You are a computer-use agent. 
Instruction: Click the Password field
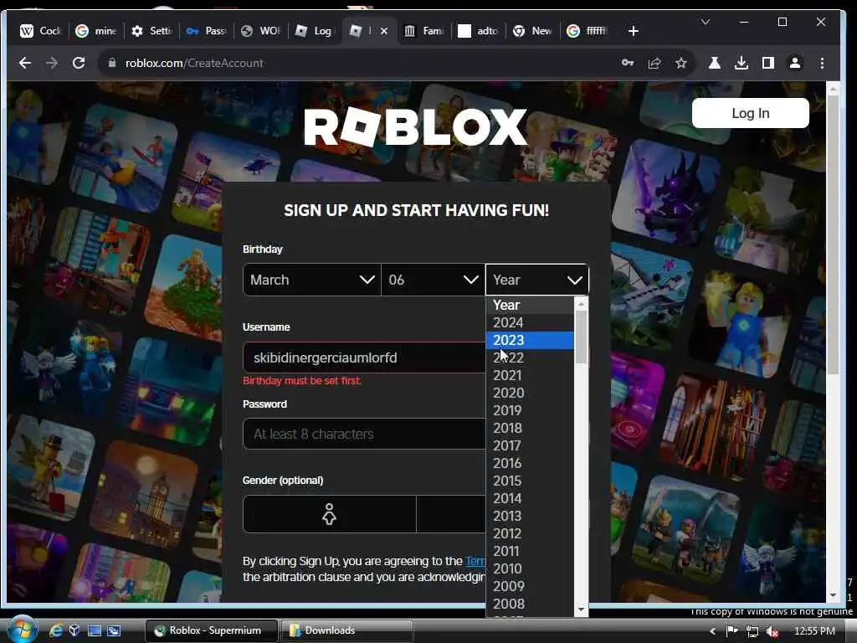point(364,435)
